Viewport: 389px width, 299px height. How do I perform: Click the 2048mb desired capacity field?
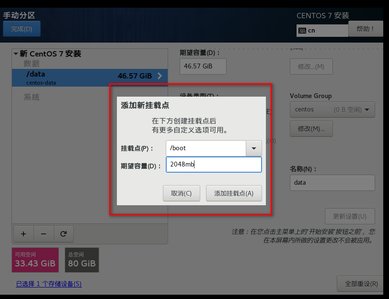pyautogui.click(x=214, y=165)
